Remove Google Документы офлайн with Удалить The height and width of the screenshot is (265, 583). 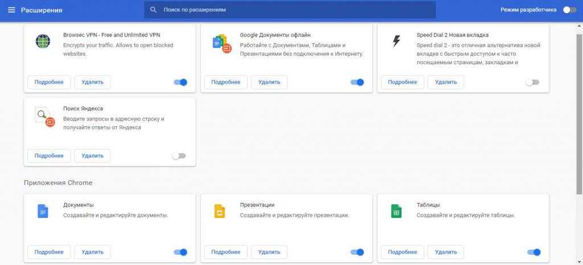(x=269, y=82)
